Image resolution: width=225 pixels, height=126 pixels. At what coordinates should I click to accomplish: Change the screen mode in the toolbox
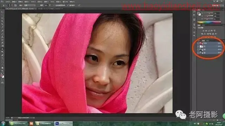coord(2,83)
